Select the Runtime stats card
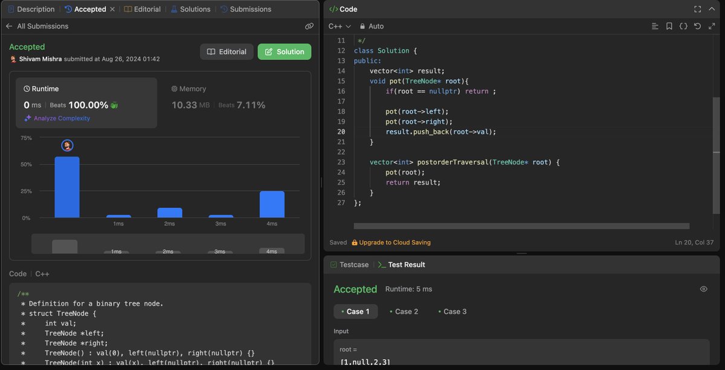Image resolution: width=725 pixels, height=370 pixels. [86, 103]
